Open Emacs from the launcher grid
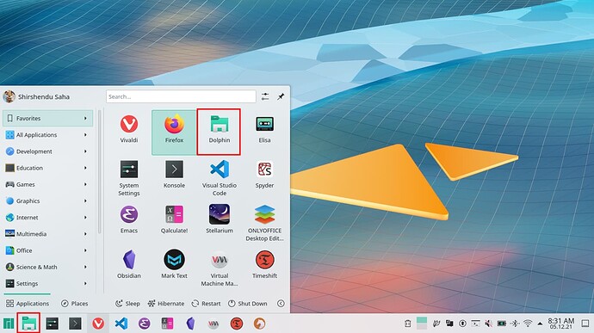594x333 pixels. (x=129, y=219)
